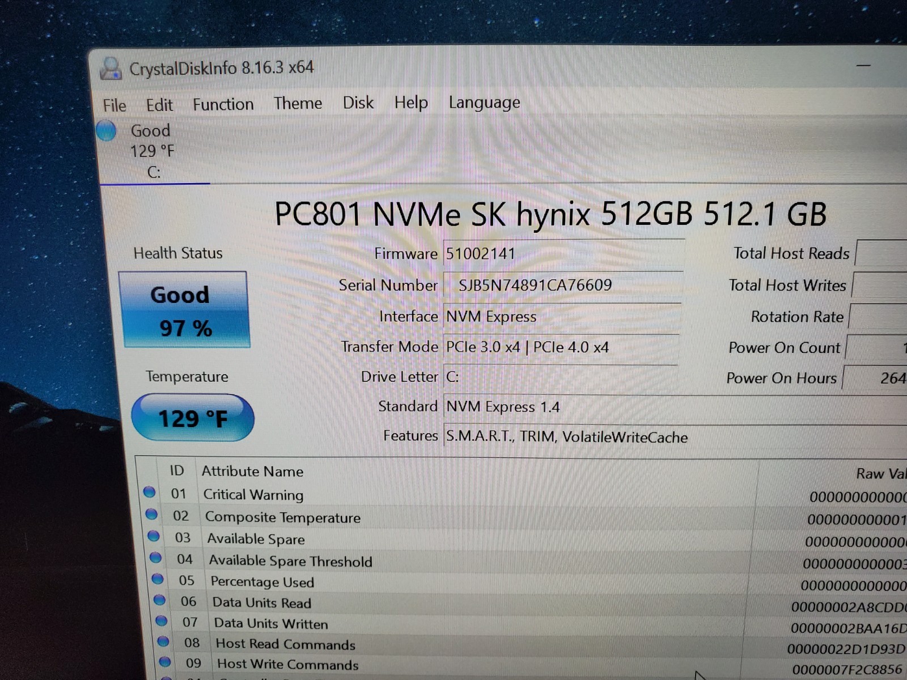Select the Available Spare attribute name

(x=256, y=539)
